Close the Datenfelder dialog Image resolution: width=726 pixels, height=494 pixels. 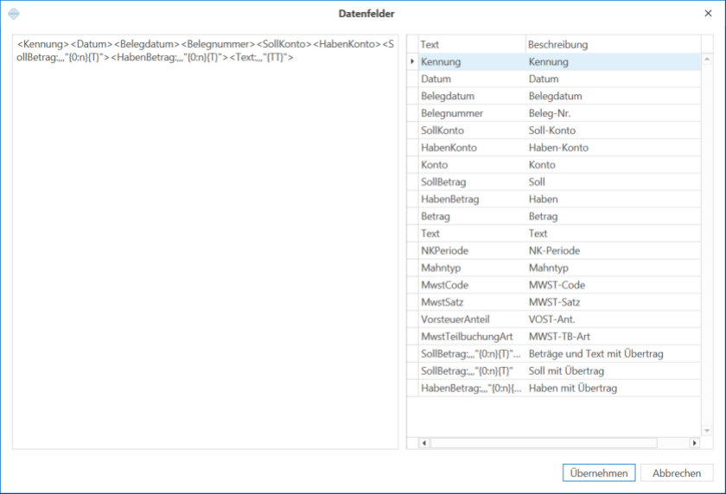pos(708,14)
